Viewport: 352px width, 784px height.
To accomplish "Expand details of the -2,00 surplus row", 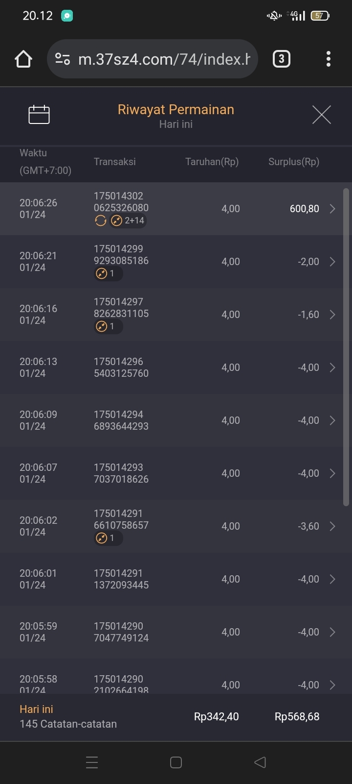I will click(x=332, y=262).
